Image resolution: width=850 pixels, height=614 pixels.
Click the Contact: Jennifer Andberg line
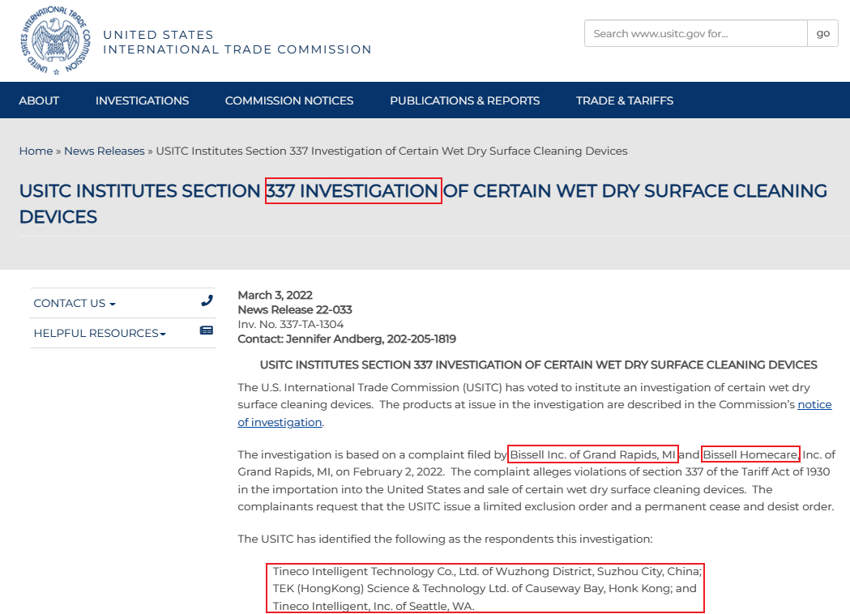point(347,339)
